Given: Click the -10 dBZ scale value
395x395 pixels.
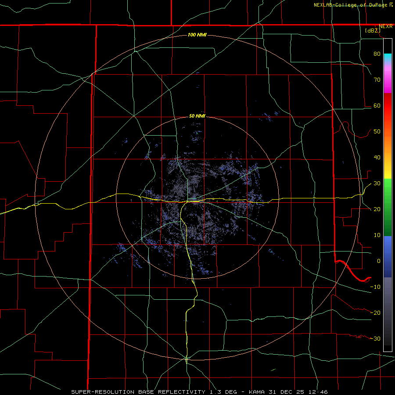Looking at the screenshot, I should point(375,287).
